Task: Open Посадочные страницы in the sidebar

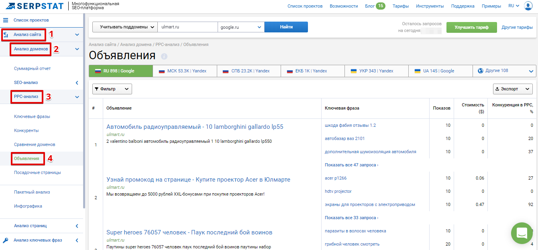Action: tap(37, 172)
